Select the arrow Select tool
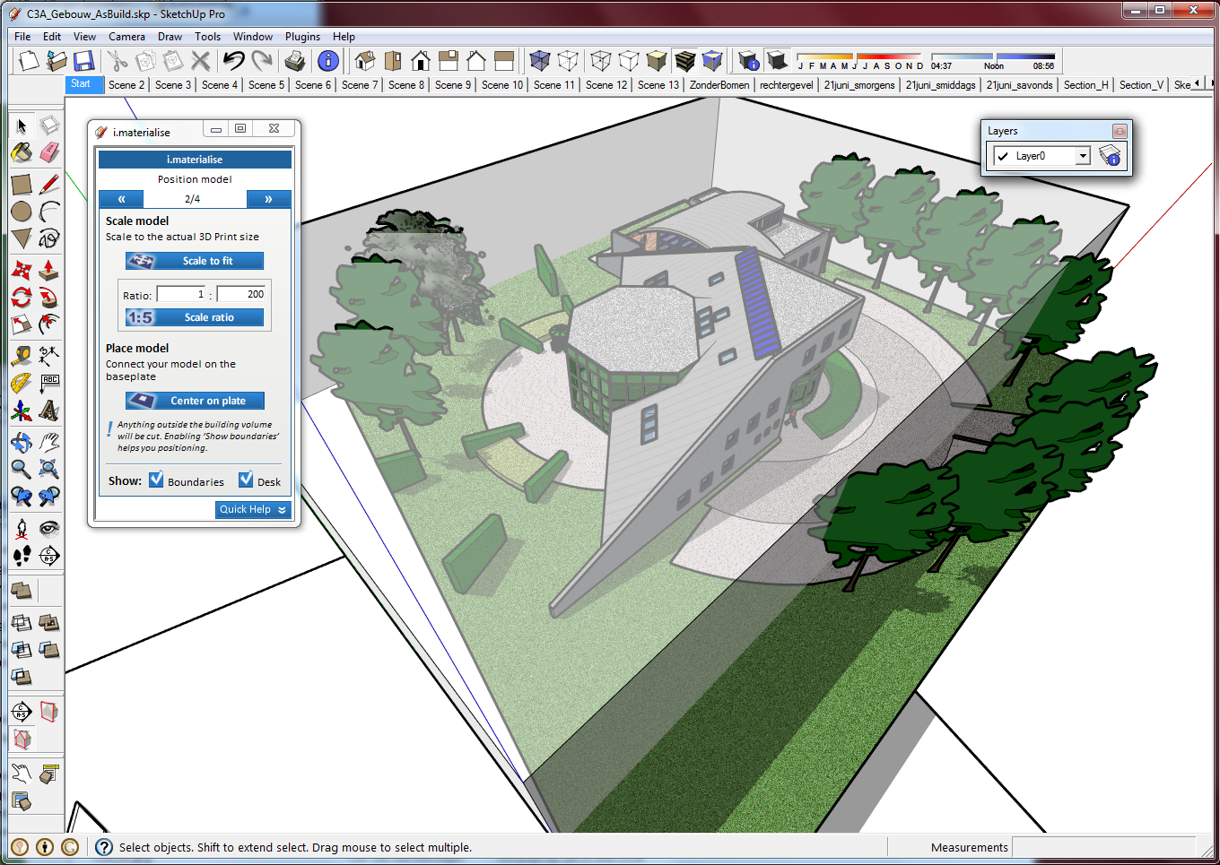 tap(22, 126)
